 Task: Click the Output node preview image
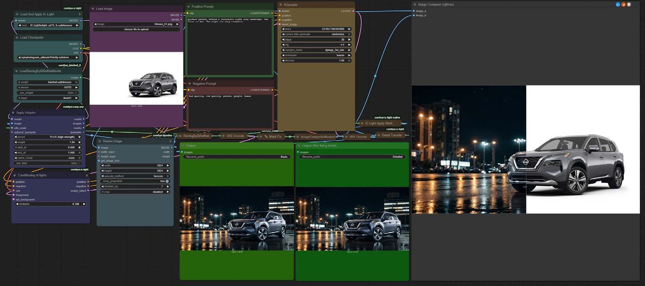point(237,218)
